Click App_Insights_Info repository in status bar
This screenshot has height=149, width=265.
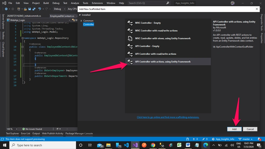223,139
